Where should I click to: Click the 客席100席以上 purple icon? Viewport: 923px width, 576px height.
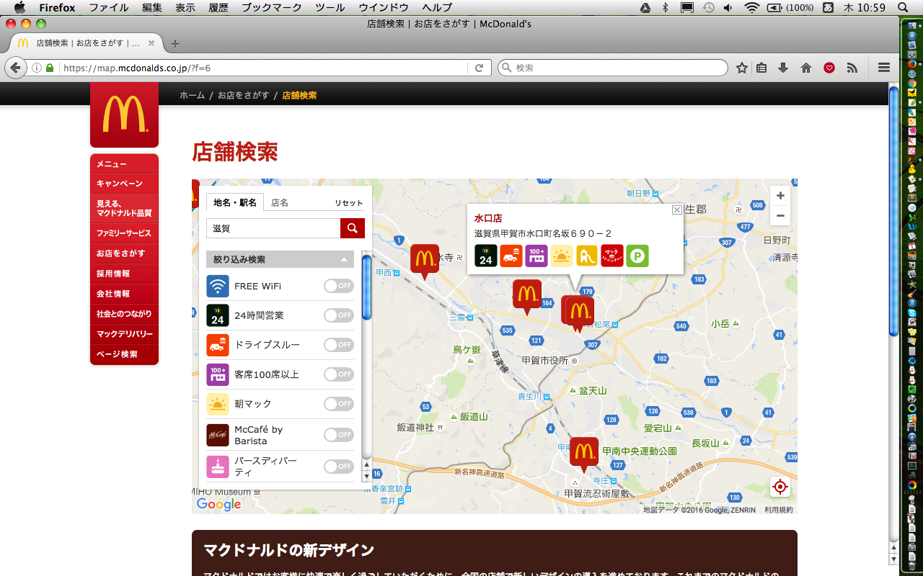218,374
